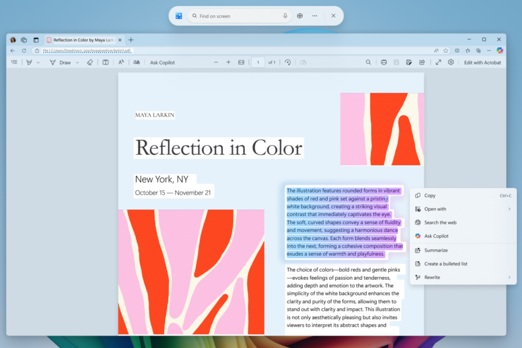Switch to the Reflection in Color tab
Image resolution: width=522 pixels, height=348 pixels.
[82, 39]
